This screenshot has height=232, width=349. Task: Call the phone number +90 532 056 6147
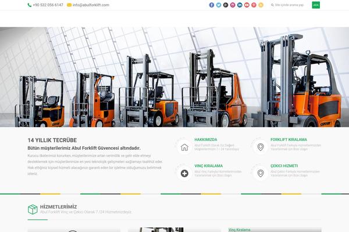coord(48,5)
